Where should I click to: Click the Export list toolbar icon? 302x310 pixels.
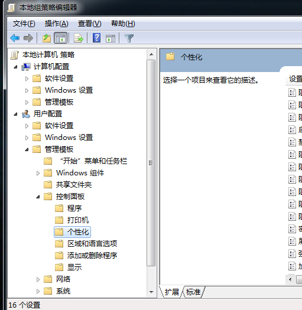[79, 38]
